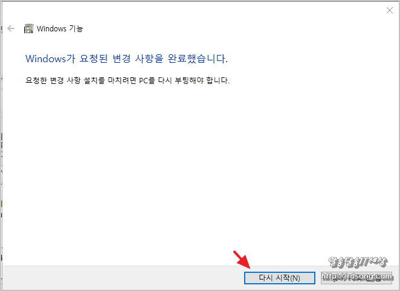Click the button hidden behind the URL watermark

point(356,278)
